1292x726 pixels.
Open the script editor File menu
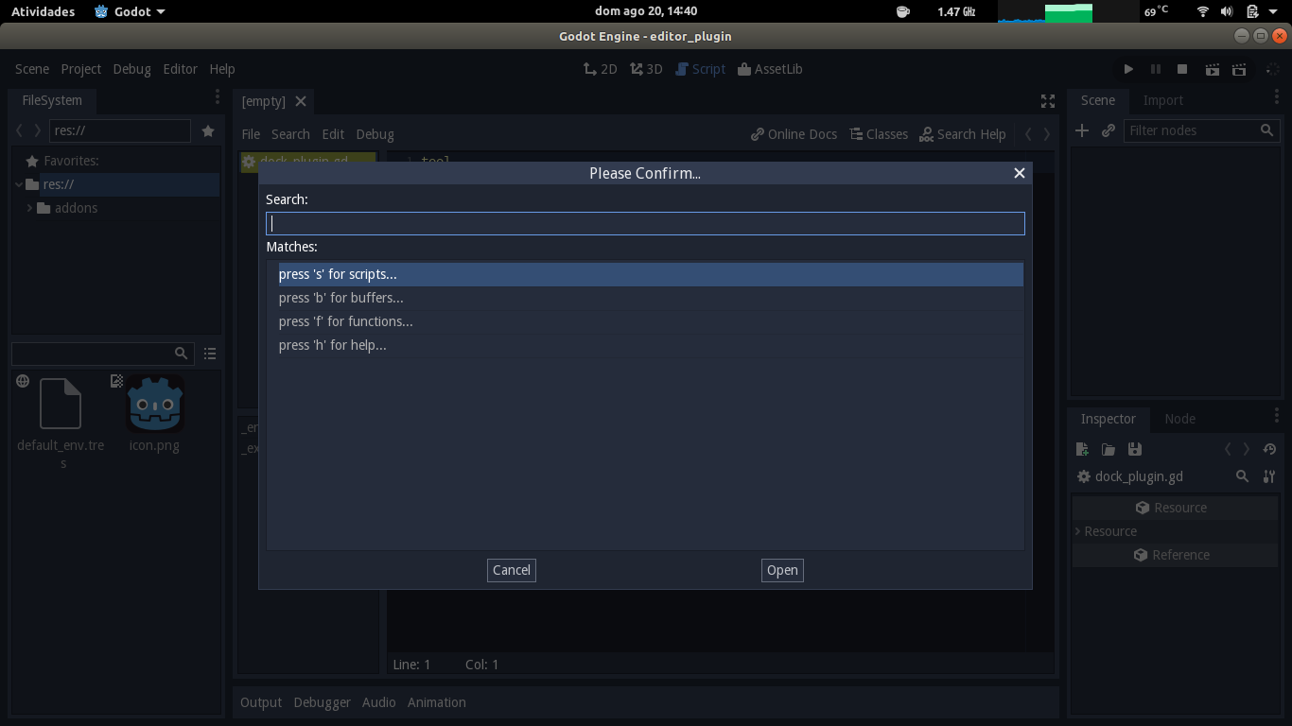point(251,134)
